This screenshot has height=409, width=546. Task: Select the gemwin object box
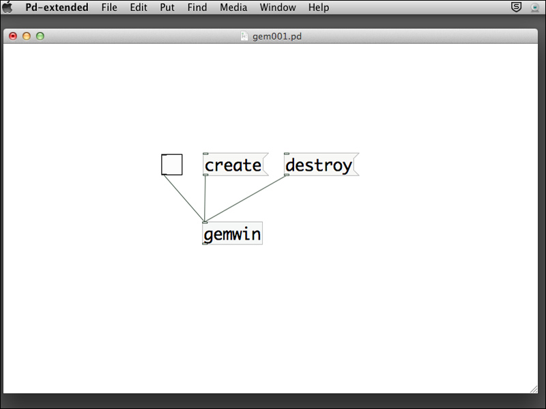click(x=232, y=233)
